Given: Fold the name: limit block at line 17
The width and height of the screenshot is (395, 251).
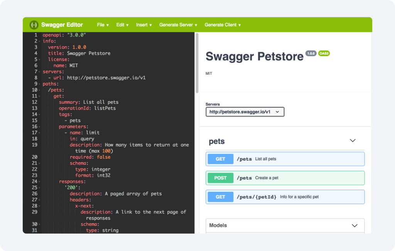Looking at the screenshot, I should (39, 133).
